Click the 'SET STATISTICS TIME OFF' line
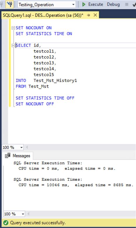Image resolution: width=136 pixels, height=228 pixels. coord(45,98)
